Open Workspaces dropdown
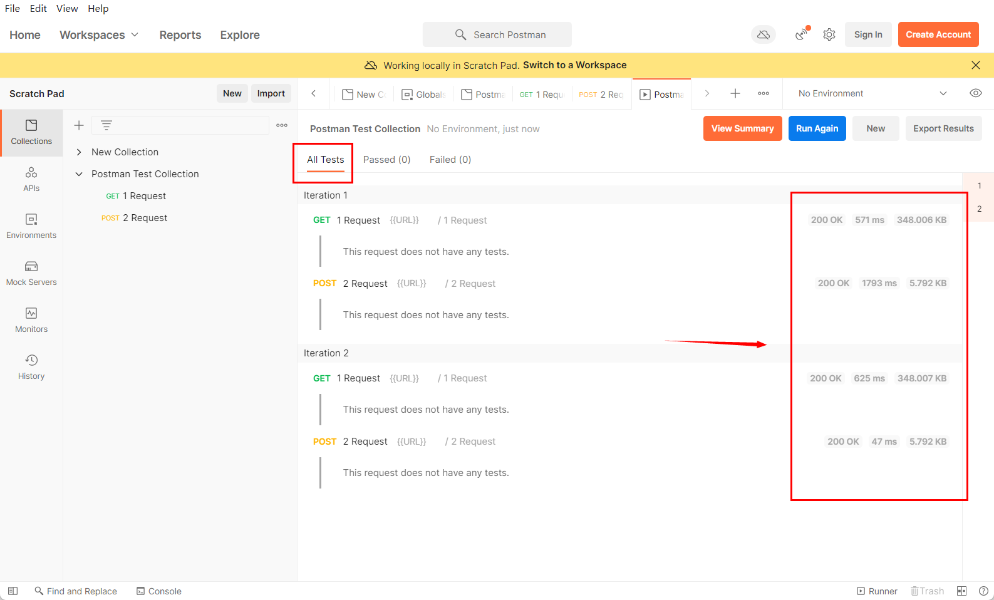994x600 pixels. 99,35
